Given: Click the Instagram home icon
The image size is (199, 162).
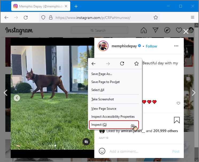Looking at the screenshot, I should point(144,30).
